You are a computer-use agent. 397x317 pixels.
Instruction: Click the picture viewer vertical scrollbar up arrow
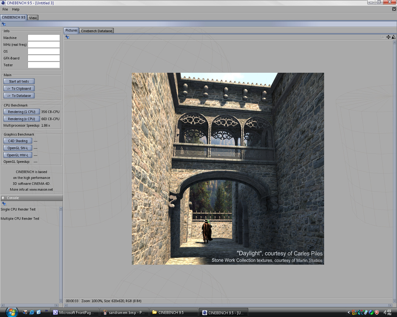click(x=395, y=42)
